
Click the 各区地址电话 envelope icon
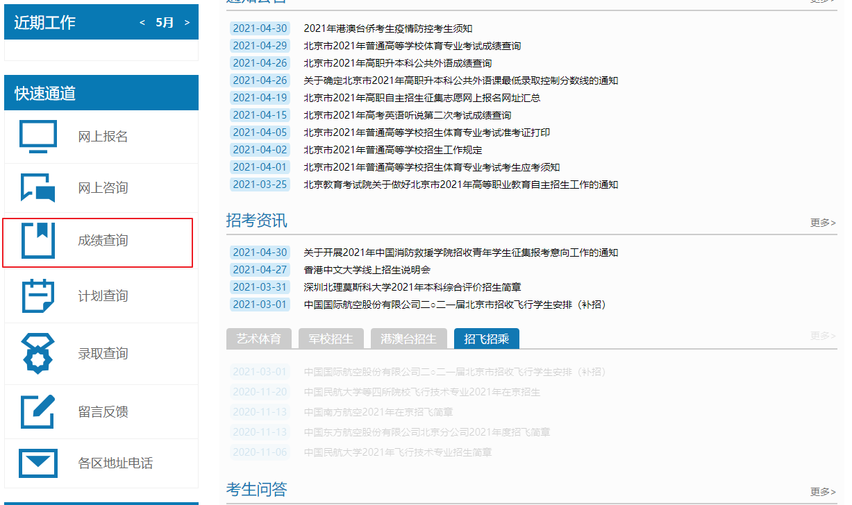coord(38,463)
